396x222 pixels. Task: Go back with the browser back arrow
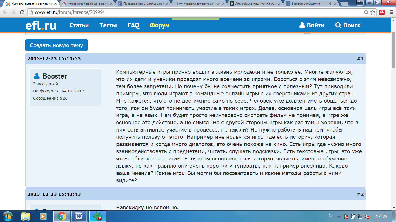tap(5, 12)
